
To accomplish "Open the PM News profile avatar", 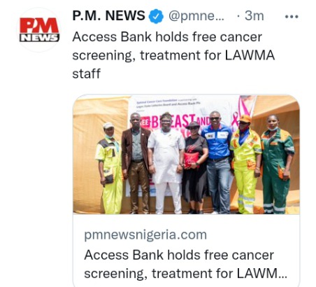I will tap(39, 30).
